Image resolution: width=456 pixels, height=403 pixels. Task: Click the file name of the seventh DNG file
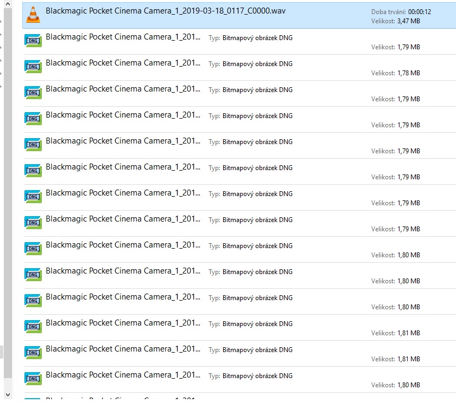point(123,193)
